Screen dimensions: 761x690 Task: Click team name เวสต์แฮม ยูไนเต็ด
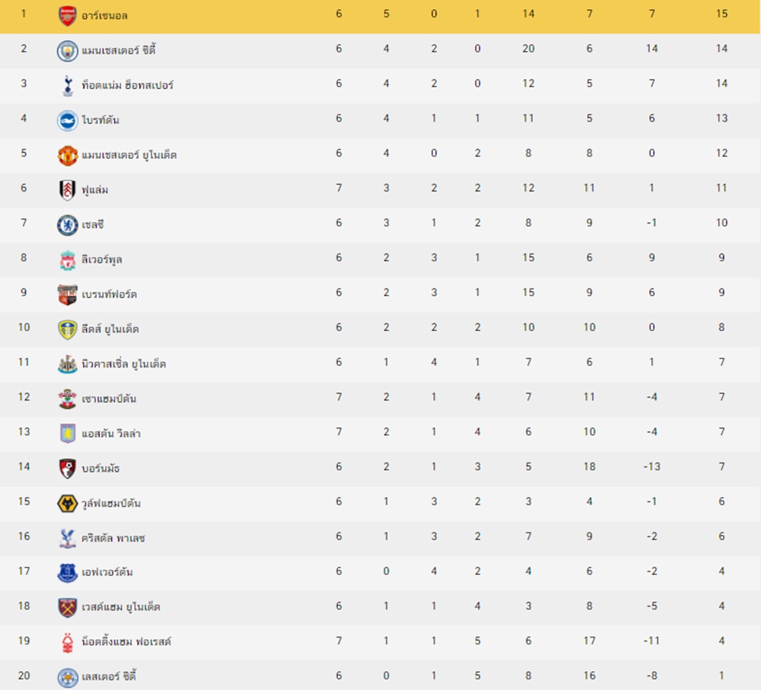(x=121, y=606)
